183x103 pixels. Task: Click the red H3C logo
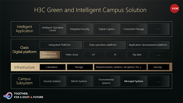174,9
